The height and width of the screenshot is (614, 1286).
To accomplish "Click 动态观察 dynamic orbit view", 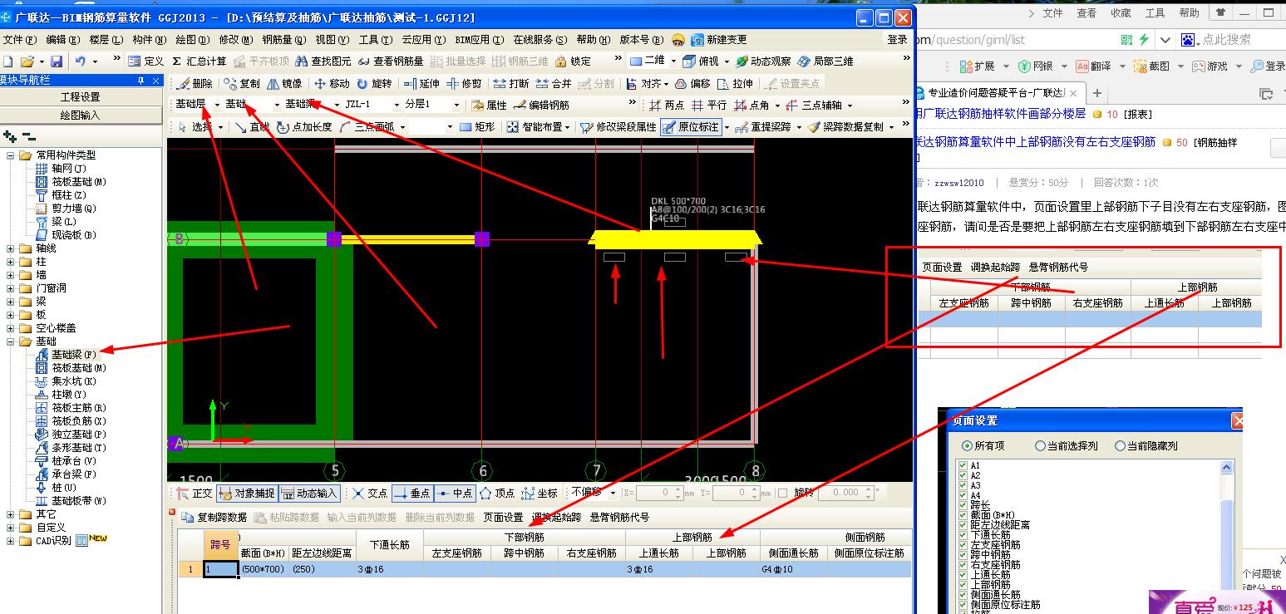I will click(764, 61).
